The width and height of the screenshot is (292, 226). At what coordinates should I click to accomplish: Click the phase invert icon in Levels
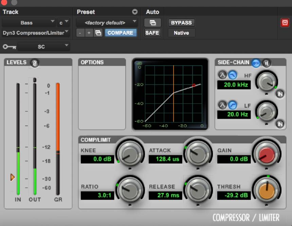coord(34,63)
